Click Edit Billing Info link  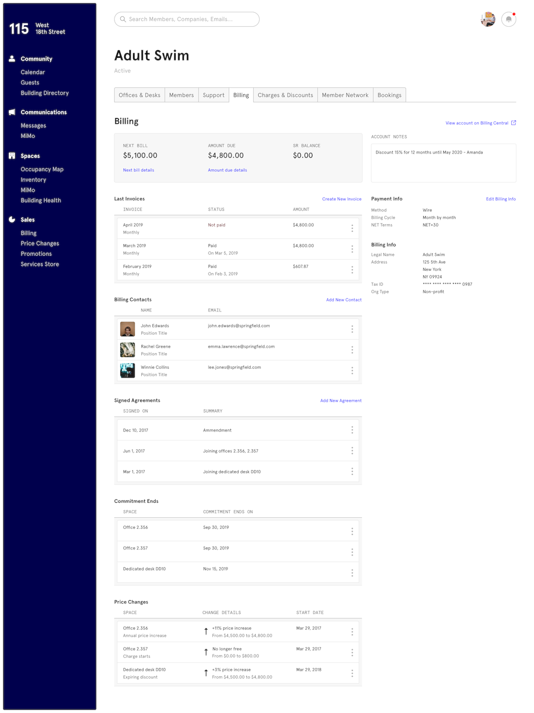501,199
